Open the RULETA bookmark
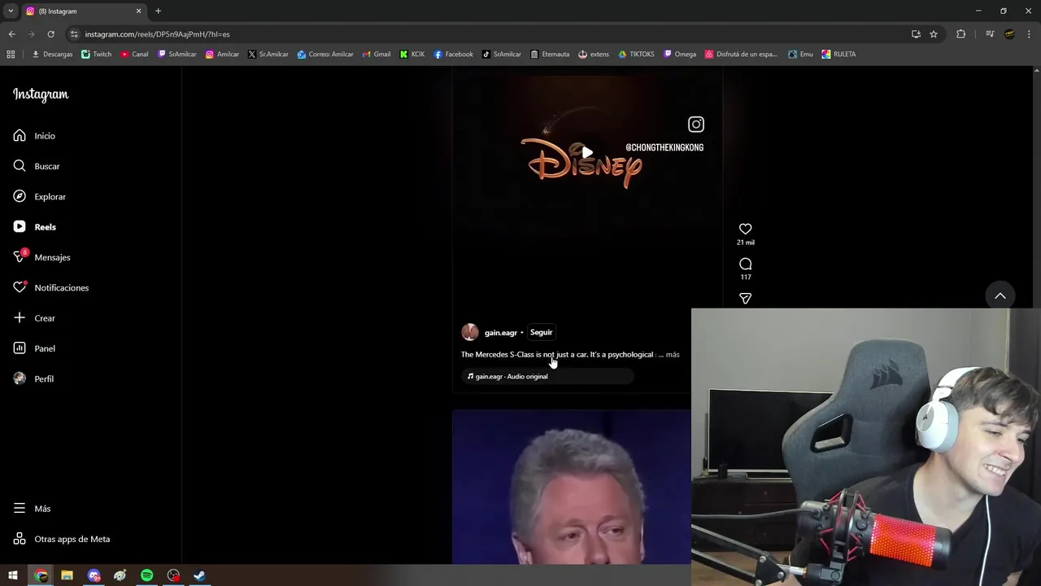 [x=838, y=55]
